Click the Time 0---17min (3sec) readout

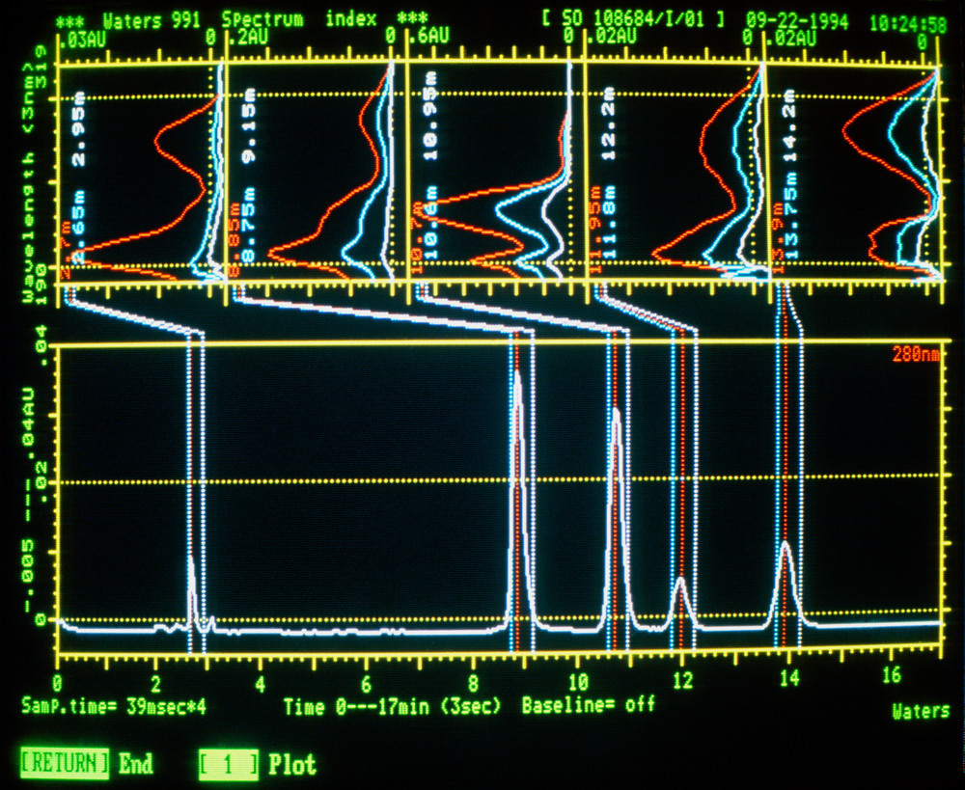point(393,706)
